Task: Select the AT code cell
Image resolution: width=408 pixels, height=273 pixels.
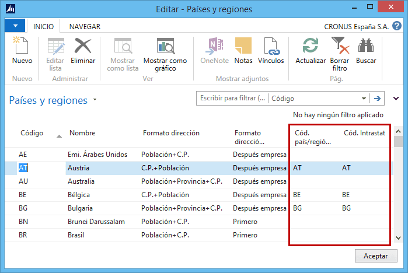Action: tap(23, 168)
